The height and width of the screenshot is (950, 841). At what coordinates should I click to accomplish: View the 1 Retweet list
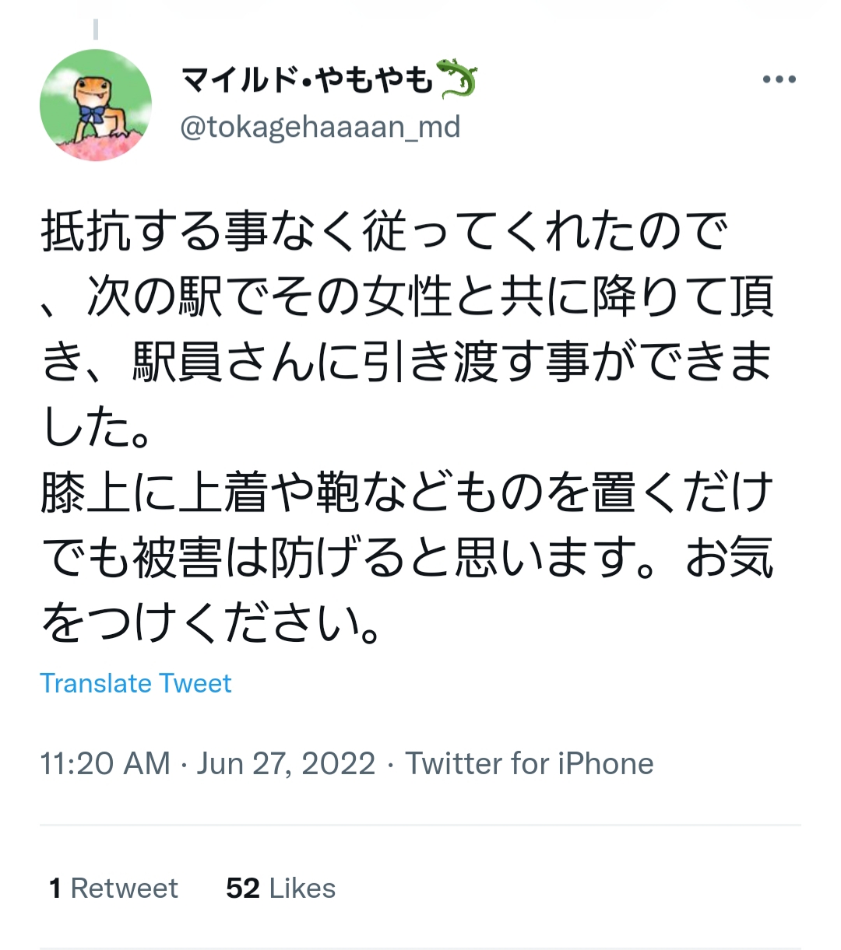click(x=113, y=887)
